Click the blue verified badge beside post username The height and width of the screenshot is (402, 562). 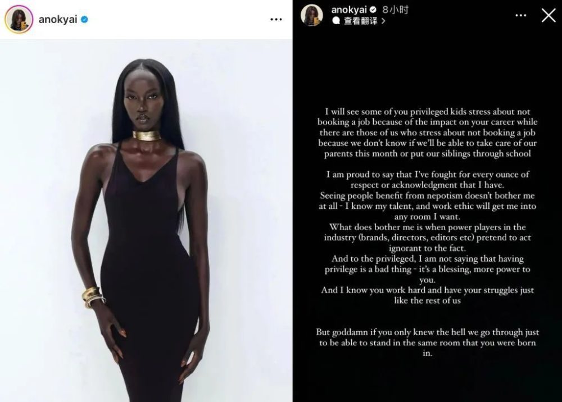coord(85,19)
